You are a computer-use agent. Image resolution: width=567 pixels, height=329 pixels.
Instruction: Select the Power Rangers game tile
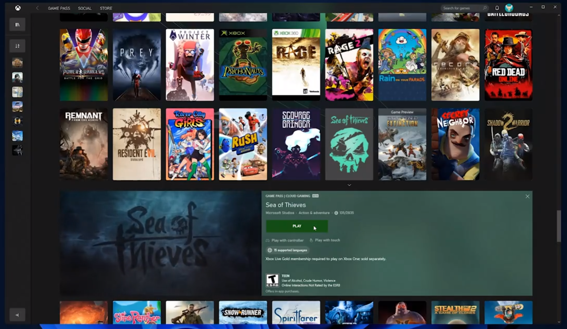84,65
